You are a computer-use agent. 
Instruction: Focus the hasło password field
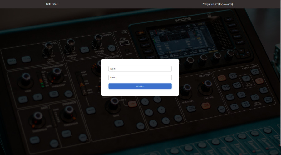click(x=140, y=77)
